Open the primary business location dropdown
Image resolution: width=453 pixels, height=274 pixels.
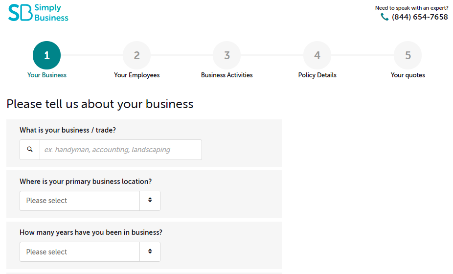[80, 201]
